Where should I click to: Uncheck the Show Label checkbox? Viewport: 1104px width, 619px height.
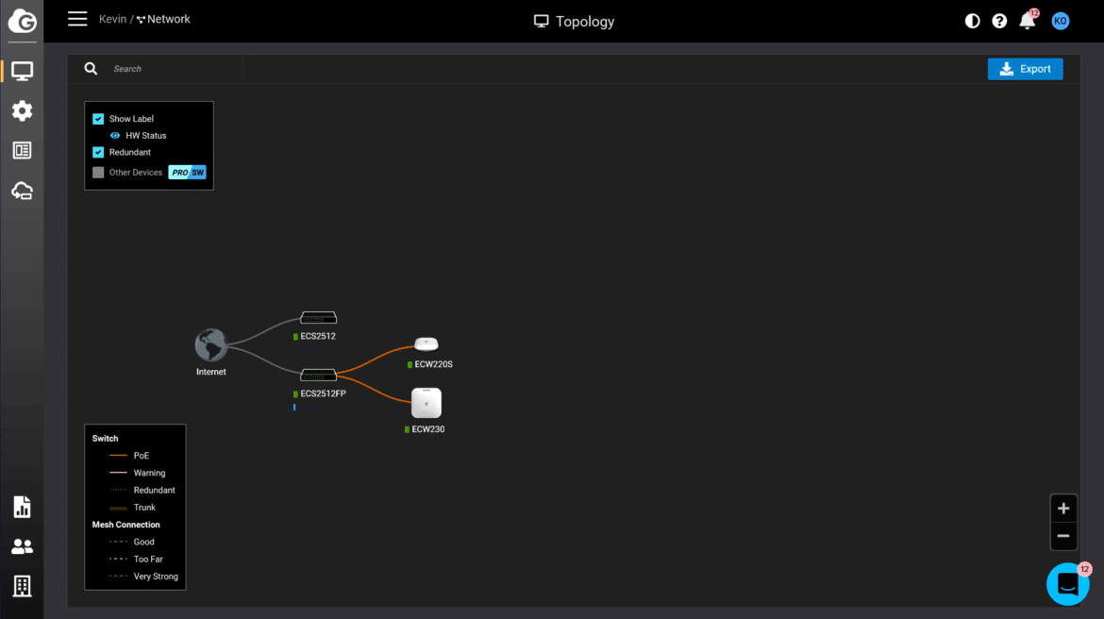tap(98, 119)
